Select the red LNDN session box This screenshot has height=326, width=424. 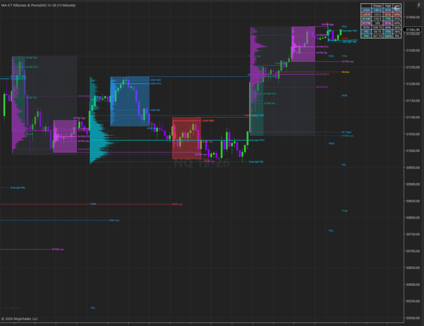pos(186,138)
